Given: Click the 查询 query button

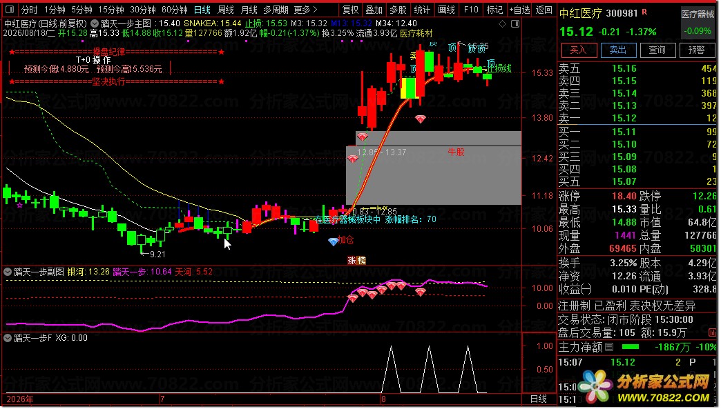Looking at the screenshot, I should (x=657, y=50).
